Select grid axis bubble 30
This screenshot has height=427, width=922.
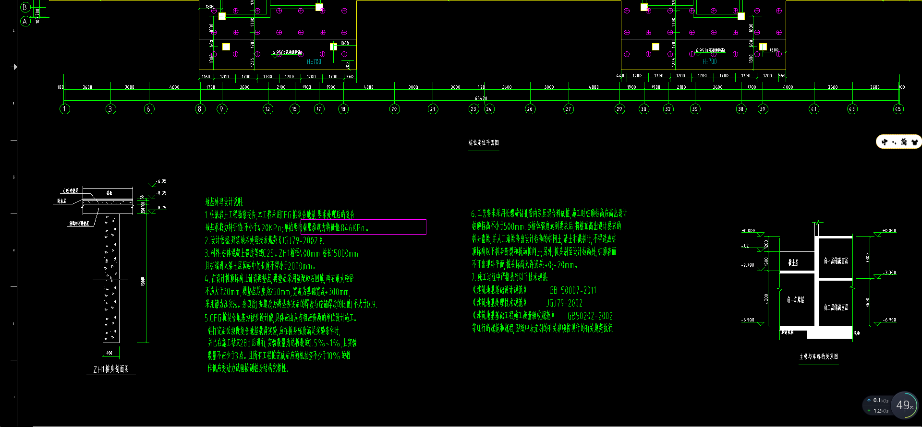coord(644,109)
